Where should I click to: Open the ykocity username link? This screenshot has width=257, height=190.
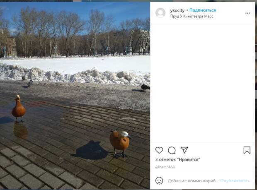(177, 10)
